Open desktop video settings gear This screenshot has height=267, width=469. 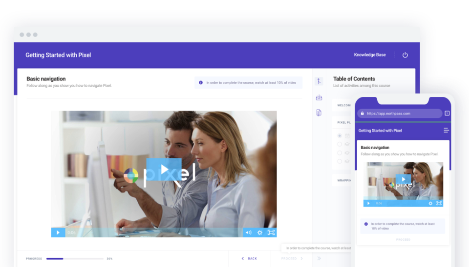(x=259, y=232)
